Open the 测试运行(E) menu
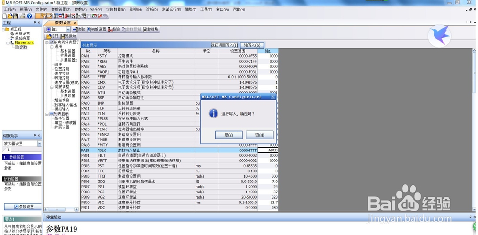The height and width of the screenshot is (235, 478). click(171, 10)
